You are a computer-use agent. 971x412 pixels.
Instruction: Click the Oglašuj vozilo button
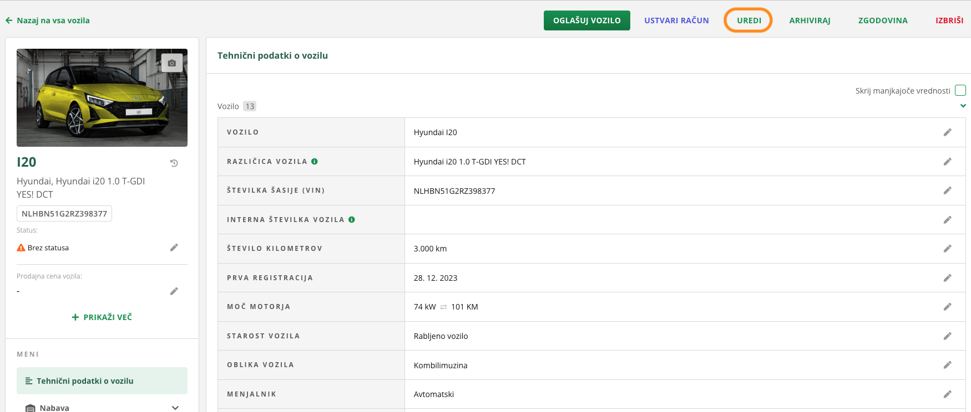point(587,20)
